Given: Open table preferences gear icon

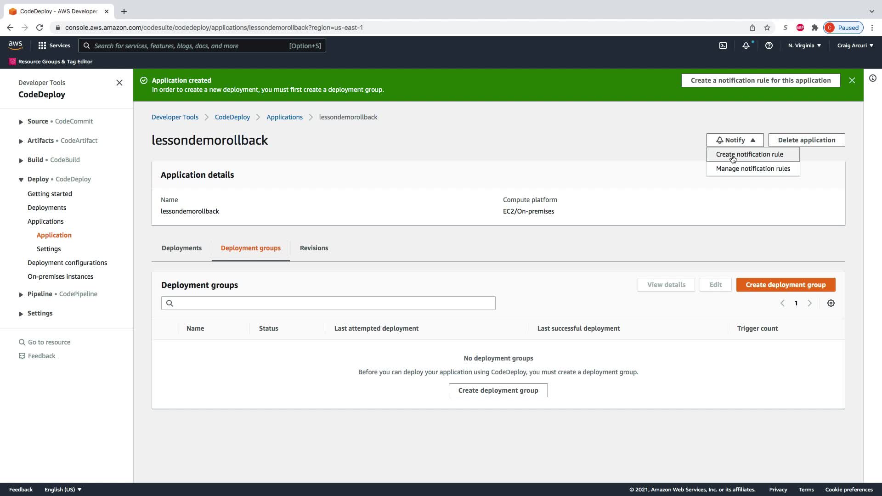Looking at the screenshot, I should [831, 303].
